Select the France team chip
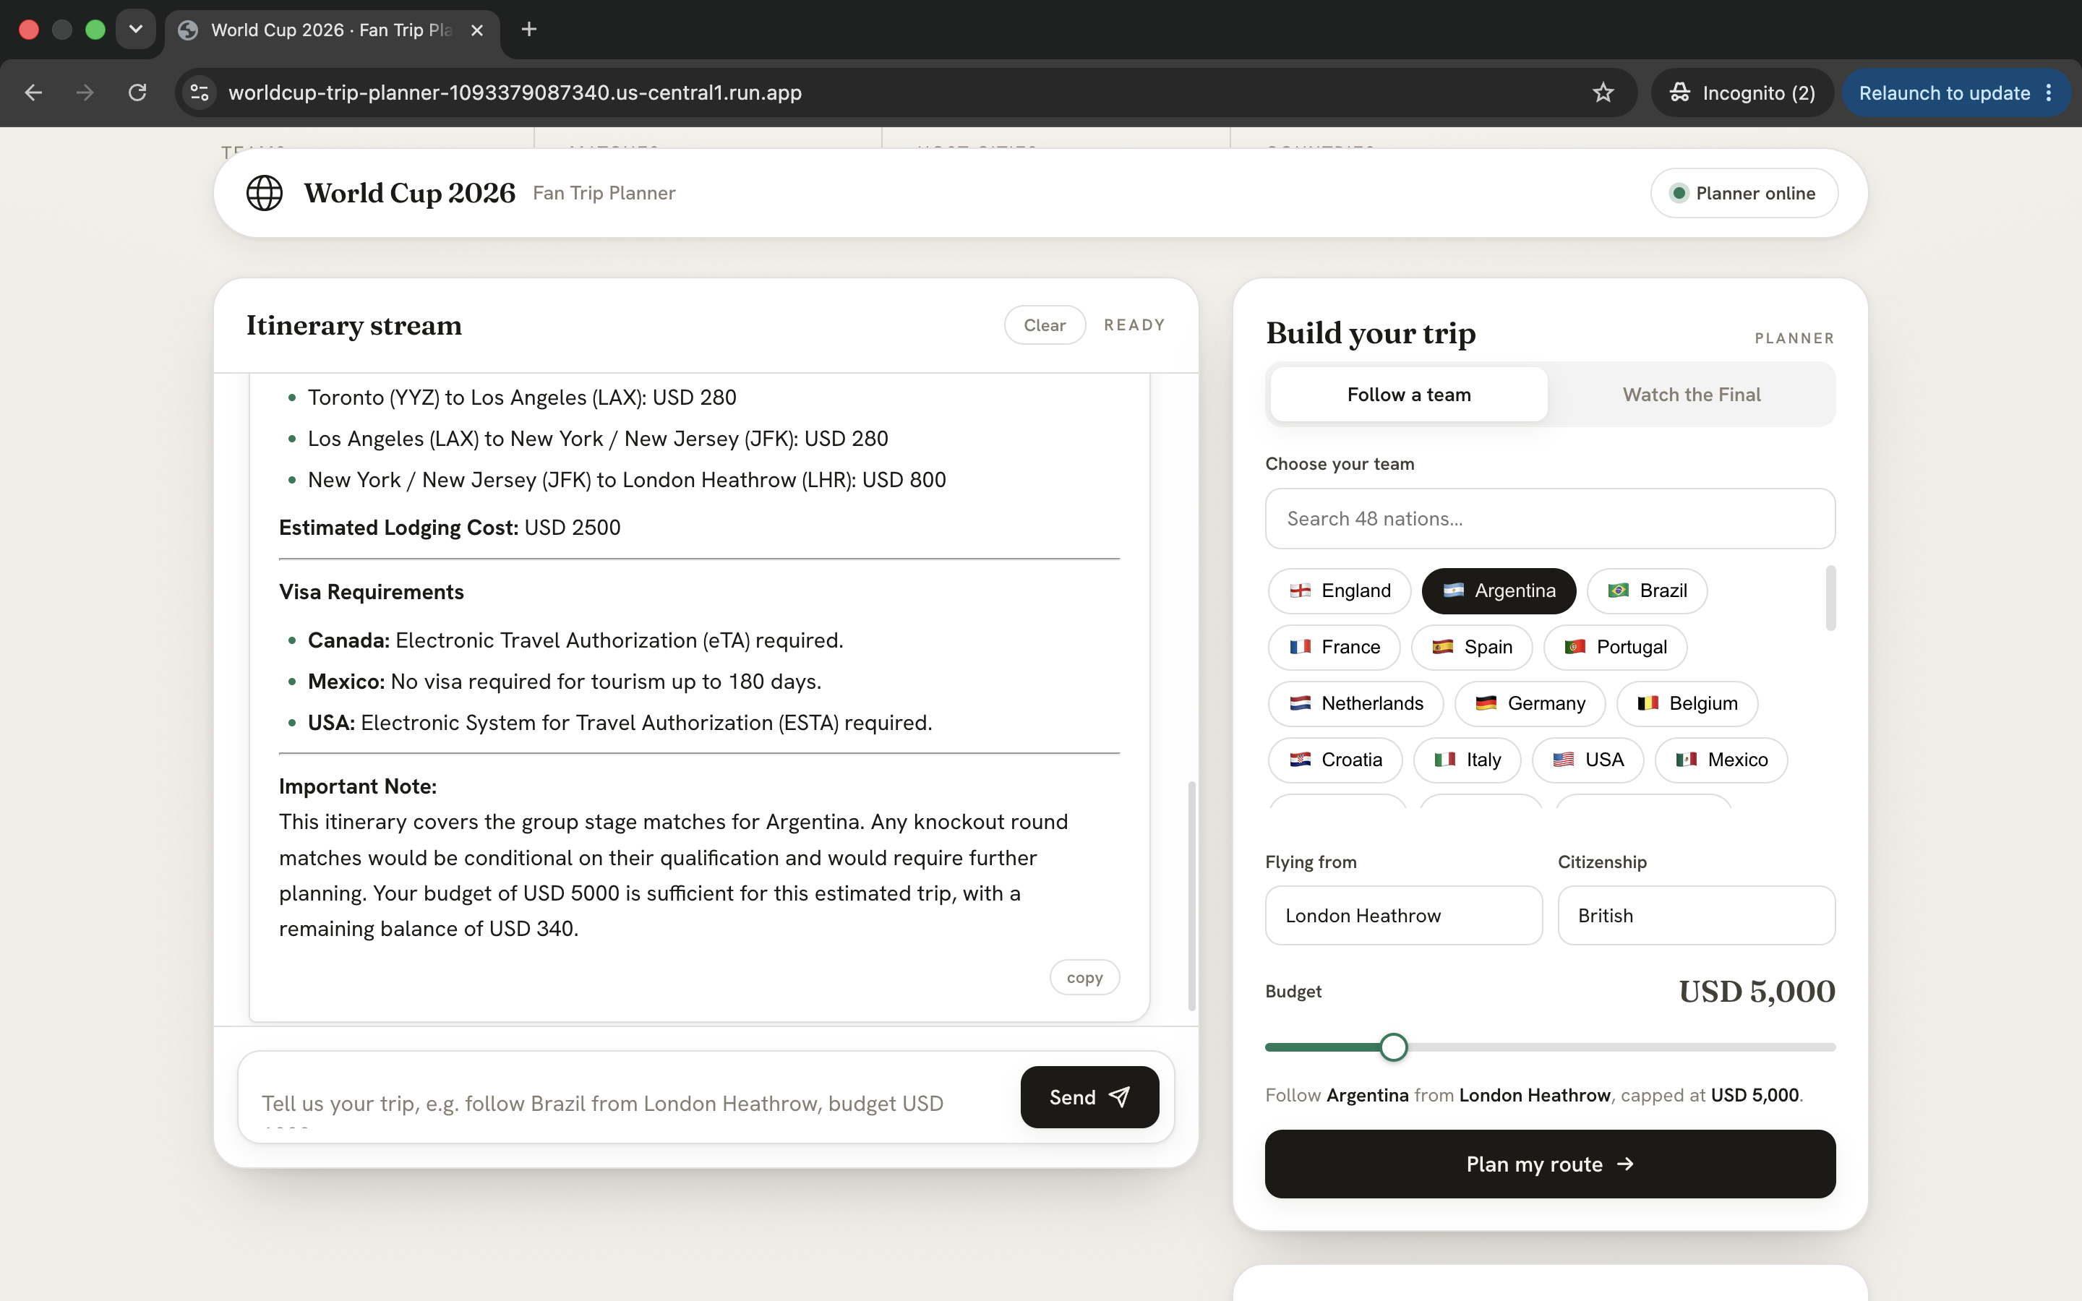The width and height of the screenshot is (2082, 1301). [1335, 647]
